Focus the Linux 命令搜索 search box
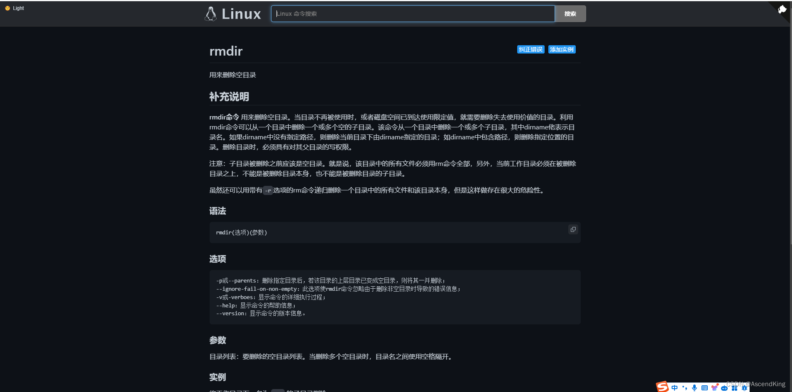792x392 pixels. pos(413,14)
